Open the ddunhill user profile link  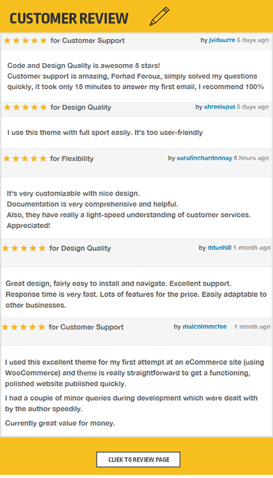(219, 248)
